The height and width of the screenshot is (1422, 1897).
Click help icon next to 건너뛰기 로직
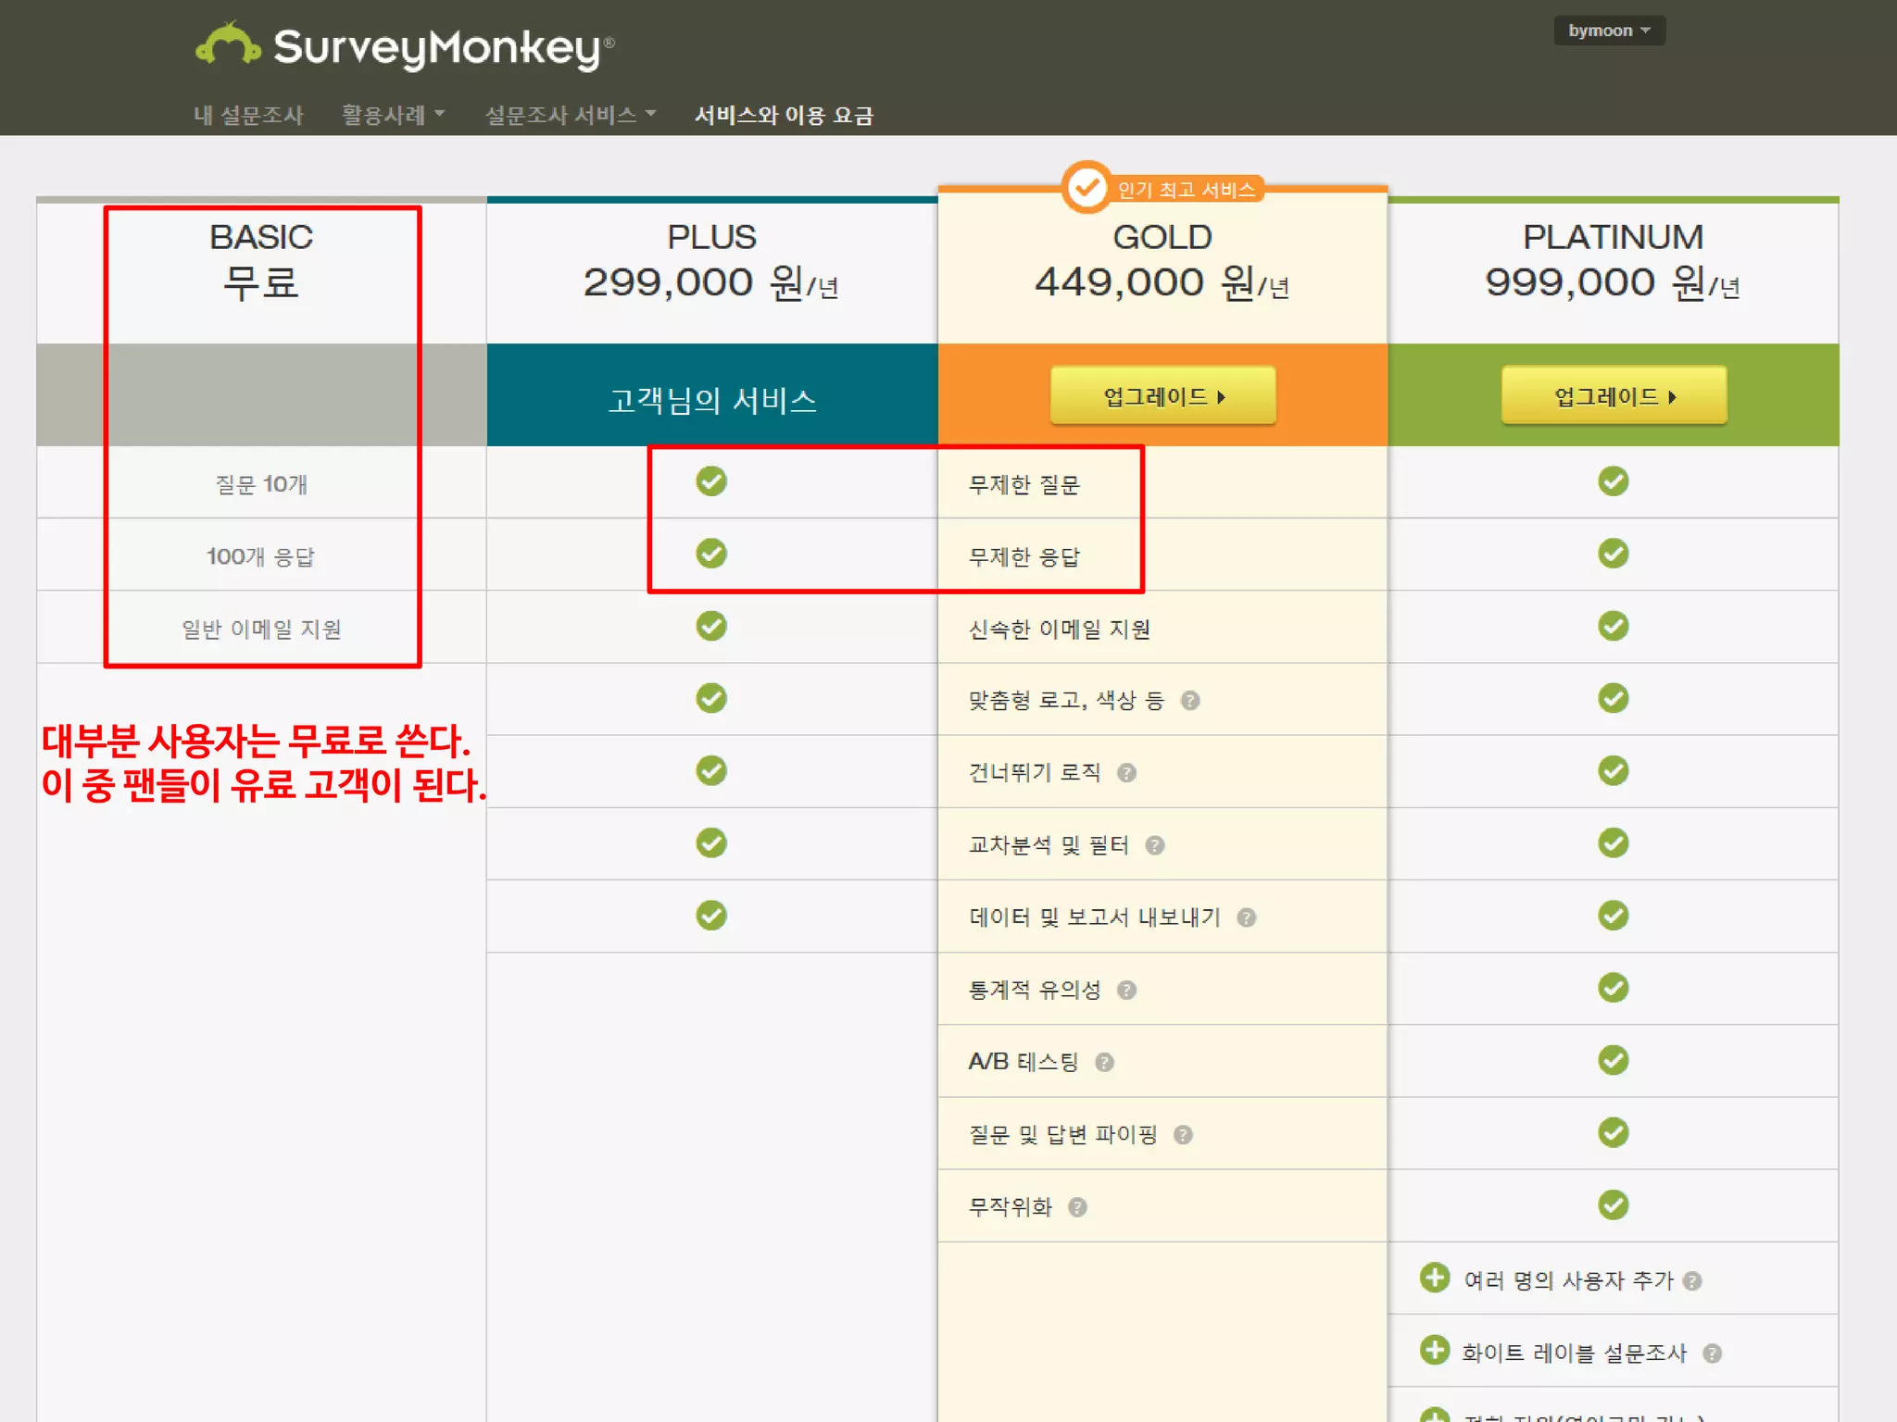pos(1126,773)
